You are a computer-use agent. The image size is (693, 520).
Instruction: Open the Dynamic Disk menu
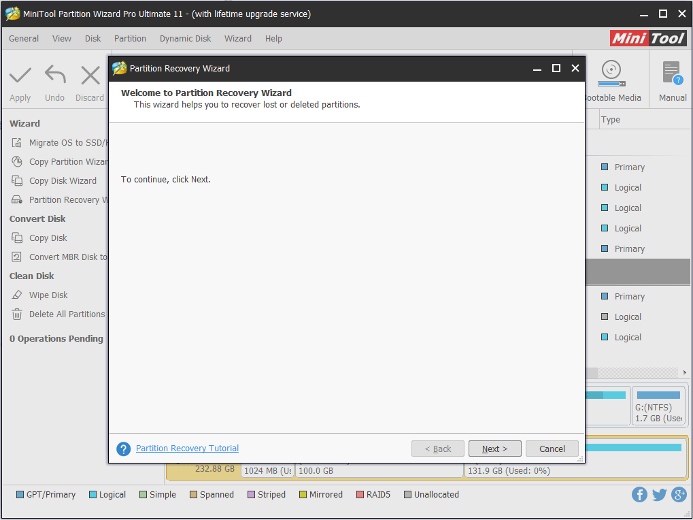pos(185,39)
